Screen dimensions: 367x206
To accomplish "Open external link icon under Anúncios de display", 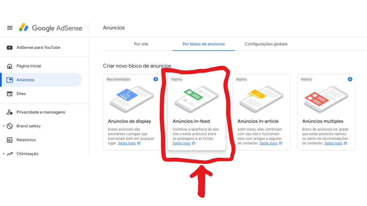I will point(139,143).
